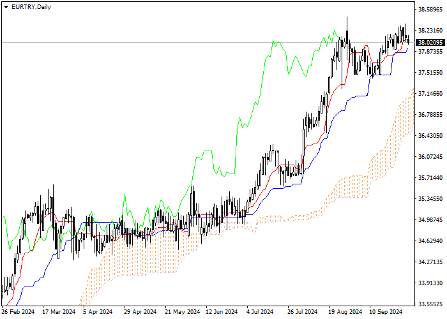The width and height of the screenshot is (447, 319).
Task: Click the 19 Aug 2024 date label
Action: tap(345, 312)
